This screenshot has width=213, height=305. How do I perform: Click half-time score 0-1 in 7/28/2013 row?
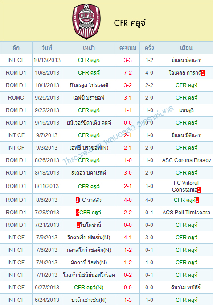pos(149,213)
